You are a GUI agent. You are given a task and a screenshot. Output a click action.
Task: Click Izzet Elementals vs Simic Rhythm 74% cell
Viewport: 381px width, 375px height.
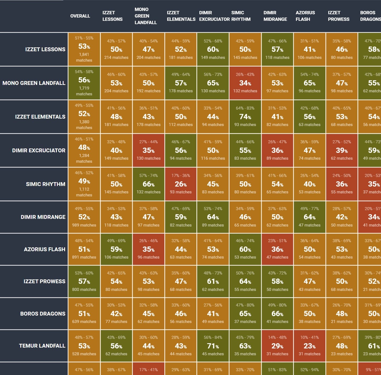coord(245,117)
